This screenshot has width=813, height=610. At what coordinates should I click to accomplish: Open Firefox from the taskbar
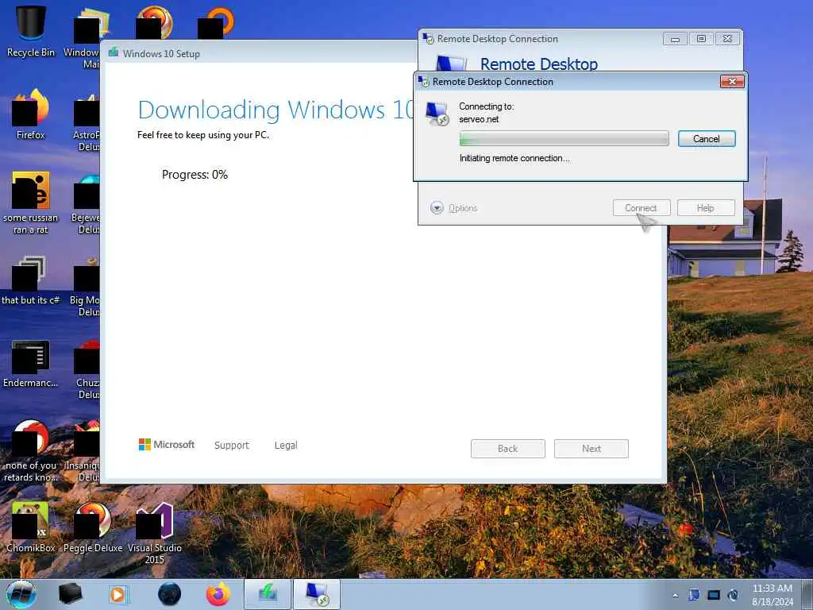pyautogui.click(x=218, y=594)
